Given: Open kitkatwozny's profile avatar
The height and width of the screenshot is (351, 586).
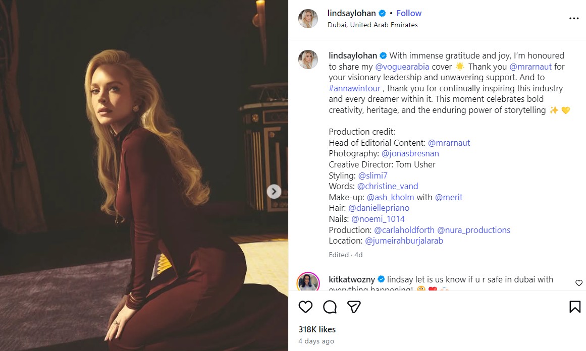Looking at the screenshot, I should point(308,282).
